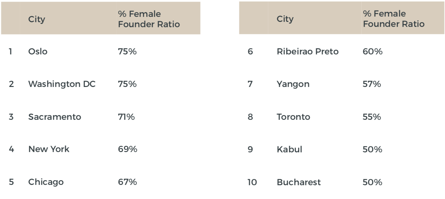This screenshot has height=199, width=445.
Task: Click the 57% value beside Yangon
Action: pos(372,84)
